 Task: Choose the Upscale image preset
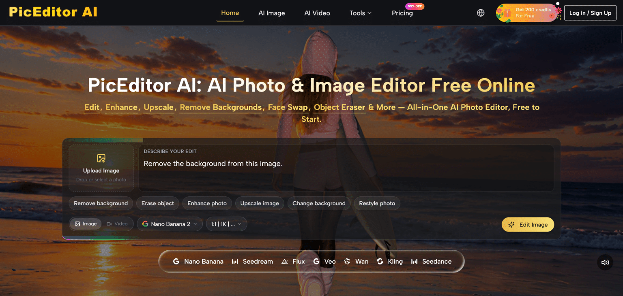point(260,203)
